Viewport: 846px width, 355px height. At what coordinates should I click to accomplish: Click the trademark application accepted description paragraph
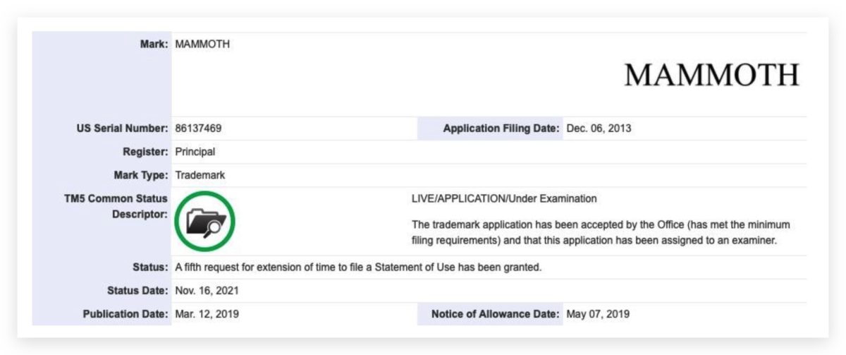601,233
